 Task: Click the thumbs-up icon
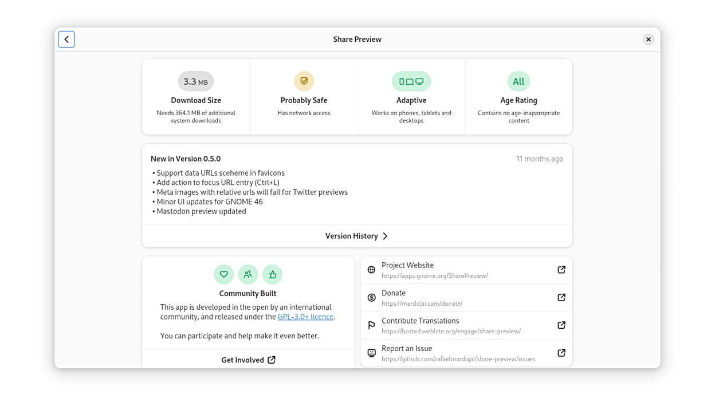coord(272,274)
